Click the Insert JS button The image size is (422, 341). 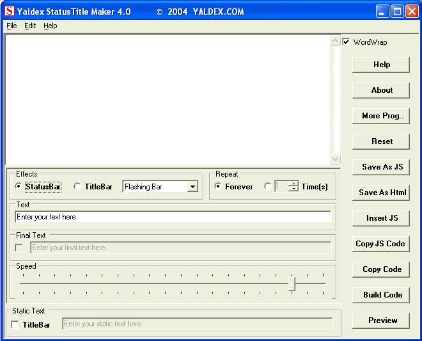(x=381, y=218)
